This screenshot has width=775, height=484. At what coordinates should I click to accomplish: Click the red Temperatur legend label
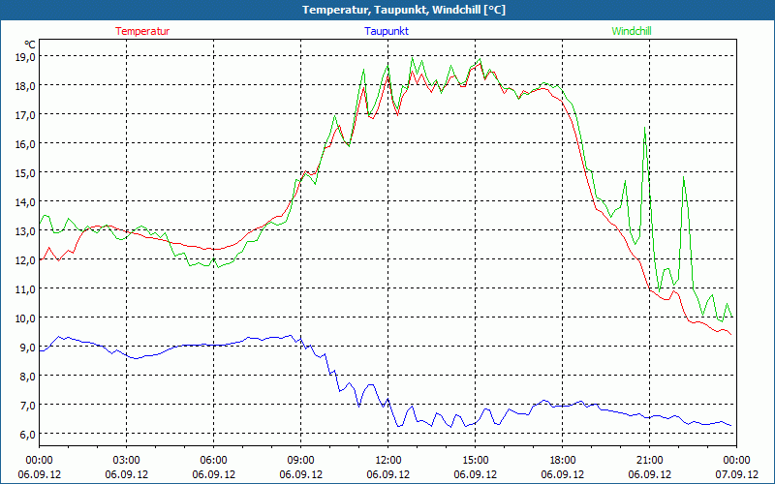coord(142,31)
